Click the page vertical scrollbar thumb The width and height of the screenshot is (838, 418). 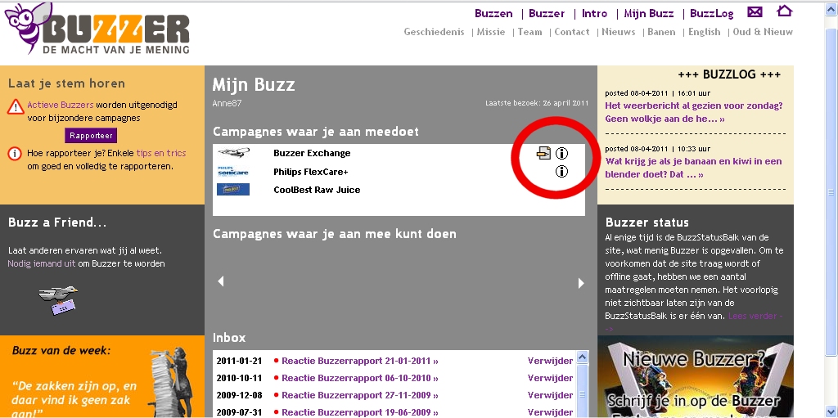(831, 193)
